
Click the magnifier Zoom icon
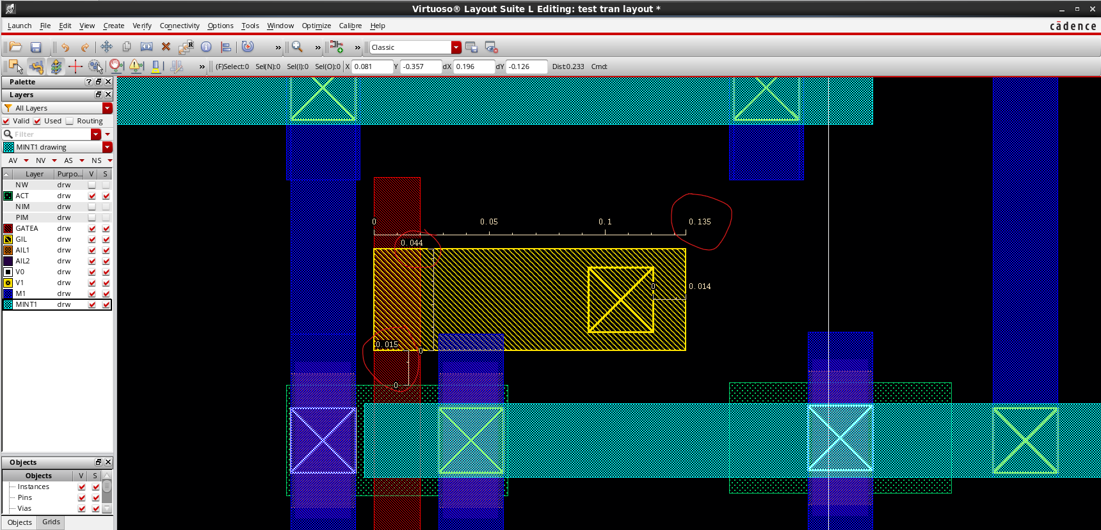click(x=297, y=47)
